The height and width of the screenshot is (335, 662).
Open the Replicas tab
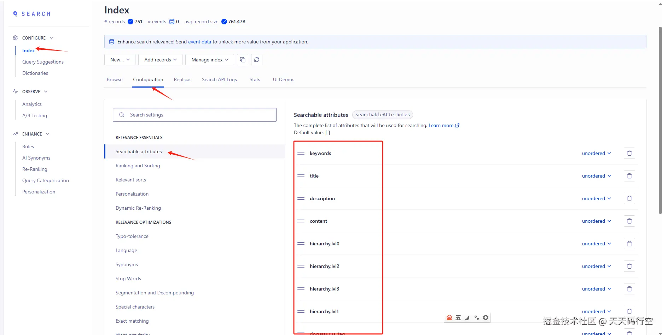(182, 79)
